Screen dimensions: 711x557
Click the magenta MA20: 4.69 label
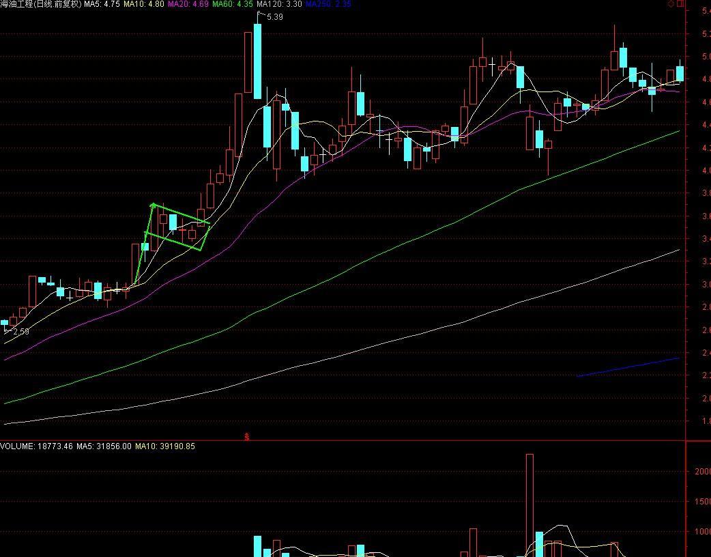pos(188,4)
